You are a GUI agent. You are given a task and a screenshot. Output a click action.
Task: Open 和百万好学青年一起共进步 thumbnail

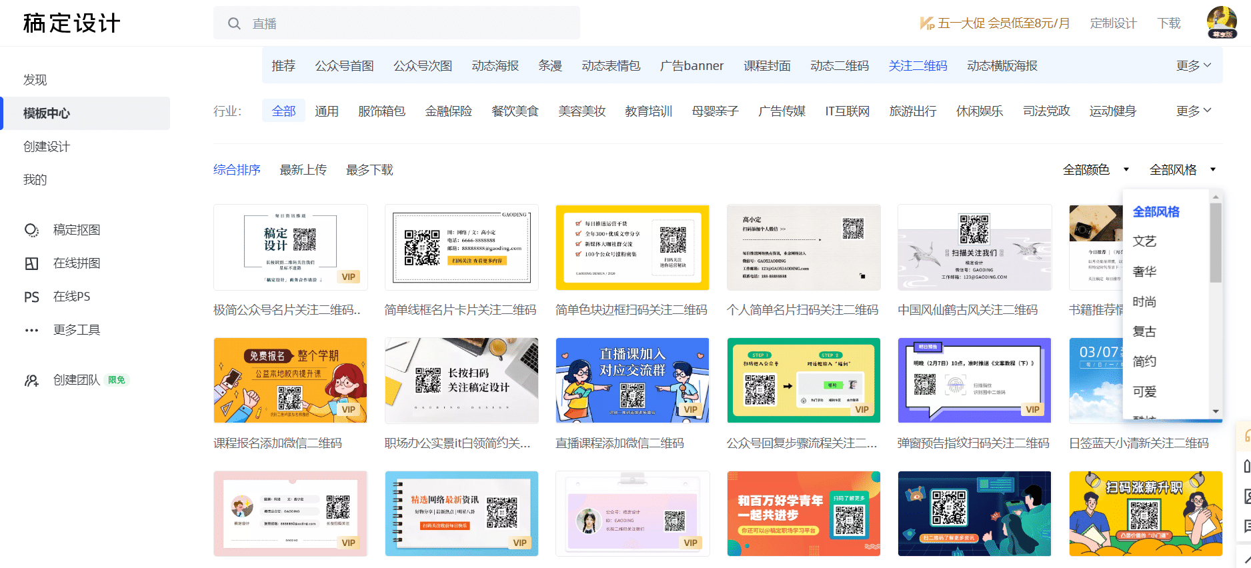coord(804,513)
